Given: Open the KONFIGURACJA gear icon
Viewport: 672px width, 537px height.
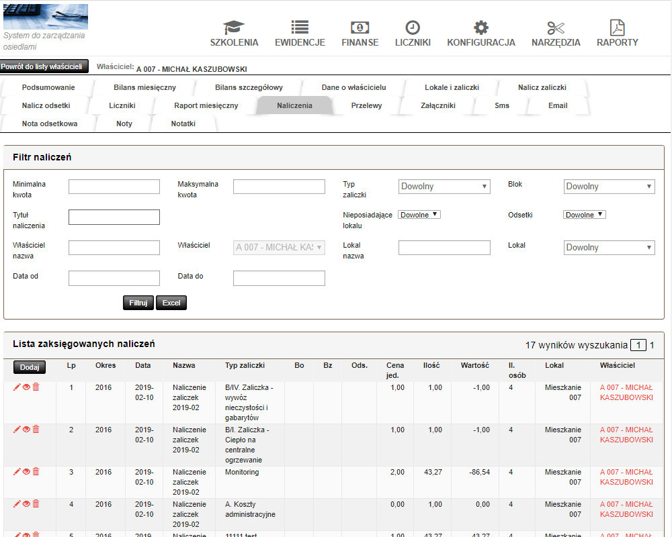Looking at the screenshot, I should 481,28.
